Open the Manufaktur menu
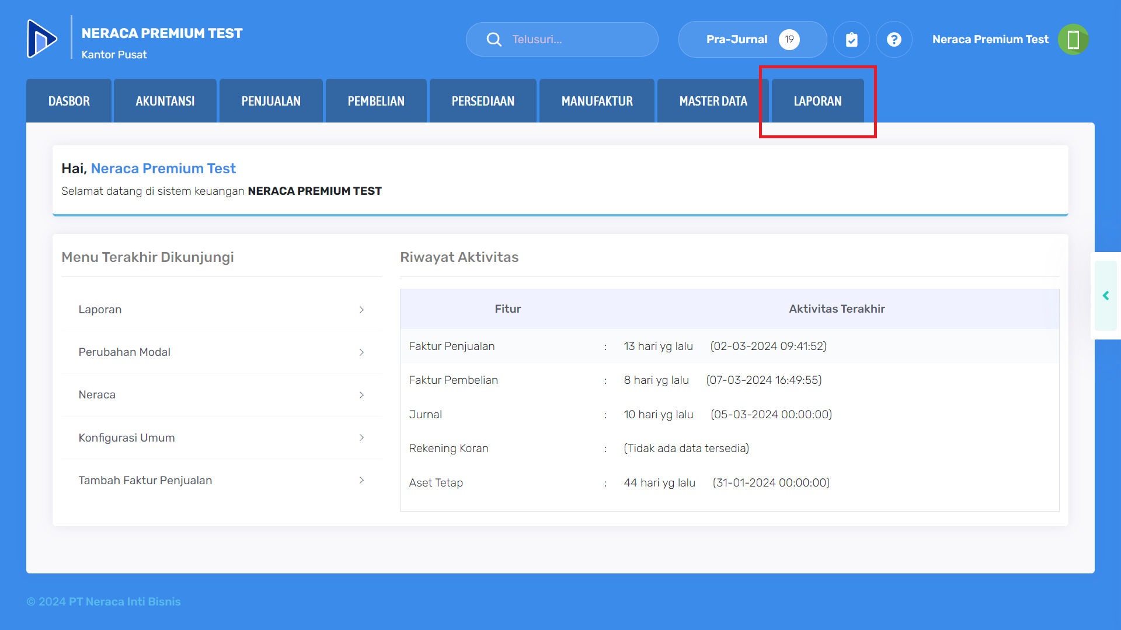Image resolution: width=1121 pixels, height=630 pixels. 597,101
